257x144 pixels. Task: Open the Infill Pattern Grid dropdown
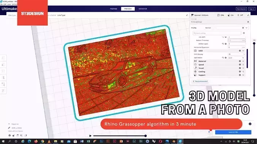coord(236,58)
